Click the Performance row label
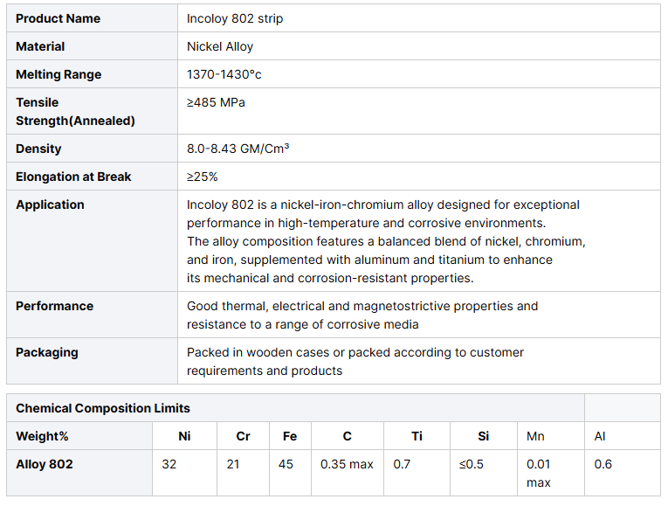The width and height of the screenshot is (668, 506). pyautogui.click(x=54, y=306)
